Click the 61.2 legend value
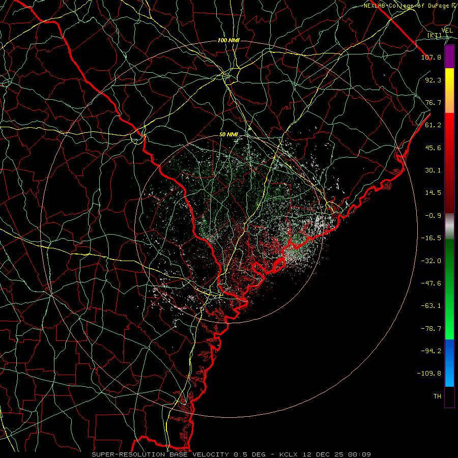This screenshot has height=458, width=458. coord(433,125)
